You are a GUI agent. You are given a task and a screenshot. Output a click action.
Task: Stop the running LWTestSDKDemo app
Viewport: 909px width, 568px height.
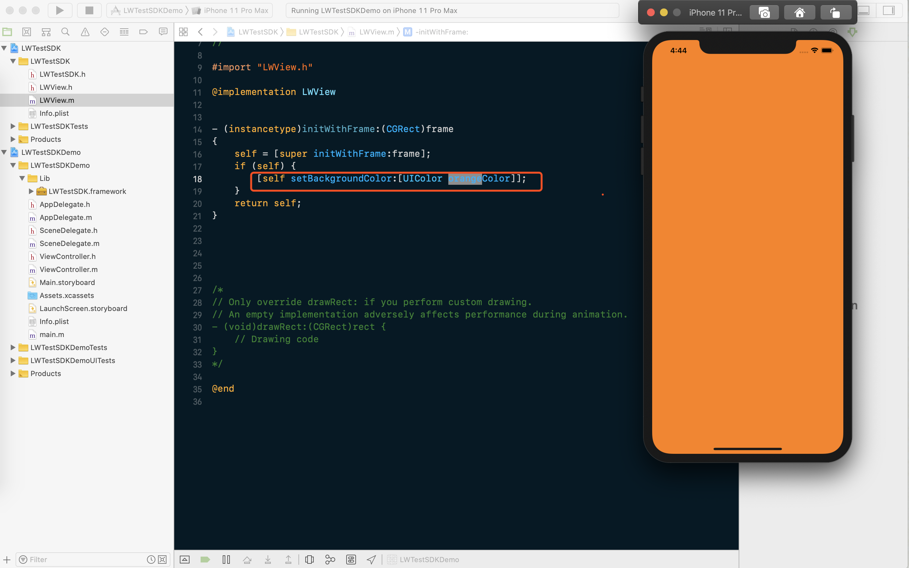[x=89, y=10]
